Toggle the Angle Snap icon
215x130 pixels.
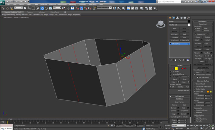(x=81, y=8)
